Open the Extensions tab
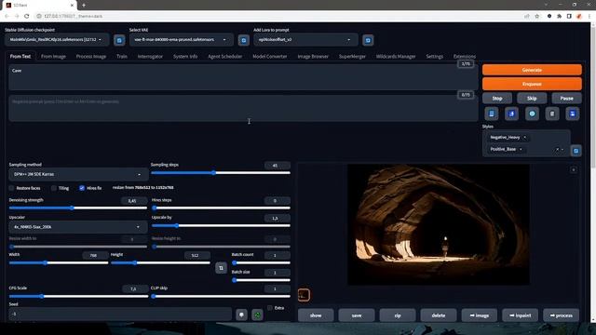596x335 pixels. point(465,56)
